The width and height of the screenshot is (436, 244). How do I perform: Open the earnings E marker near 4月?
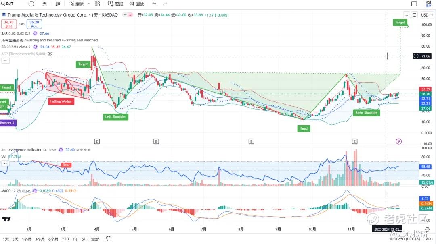pyautogui.click(x=97, y=141)
